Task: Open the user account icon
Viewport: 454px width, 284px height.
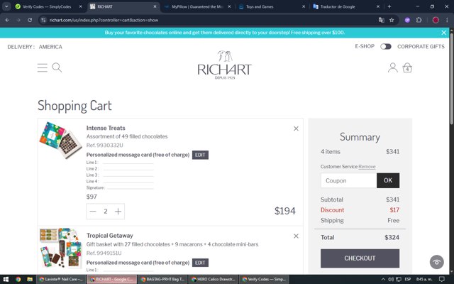Action: coord(392,67)
